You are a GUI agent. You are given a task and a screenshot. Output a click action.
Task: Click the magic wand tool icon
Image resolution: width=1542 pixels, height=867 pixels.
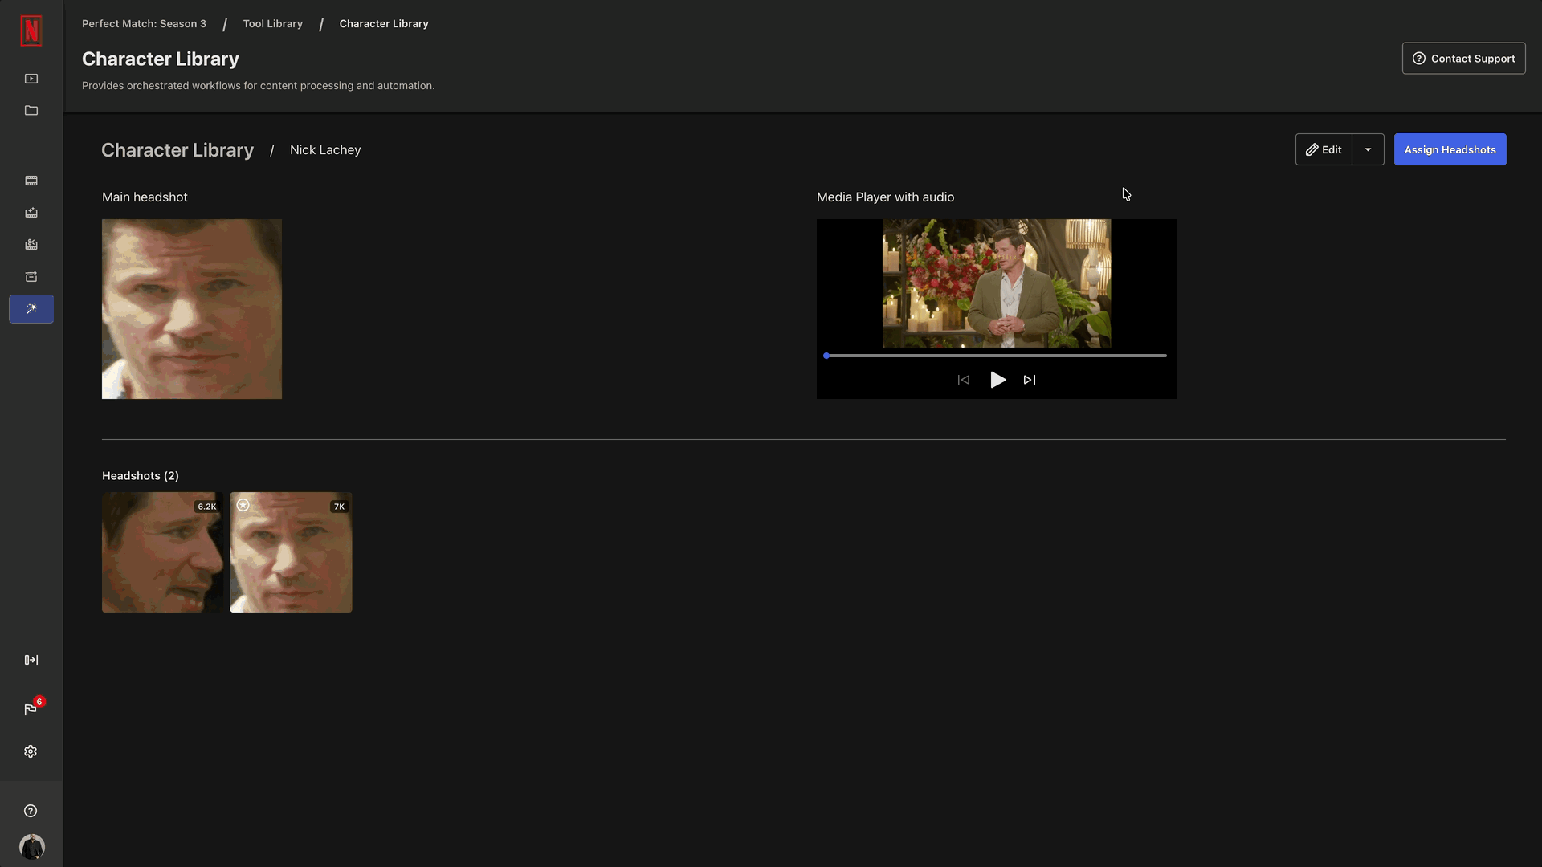pos(31,309)
